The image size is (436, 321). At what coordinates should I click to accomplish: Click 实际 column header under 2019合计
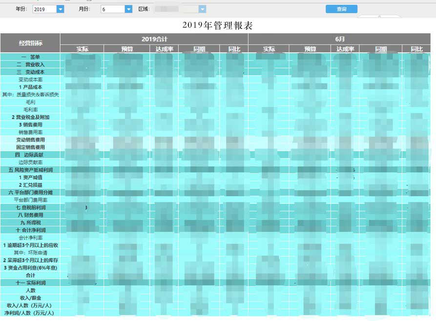(x=82, y=49)
